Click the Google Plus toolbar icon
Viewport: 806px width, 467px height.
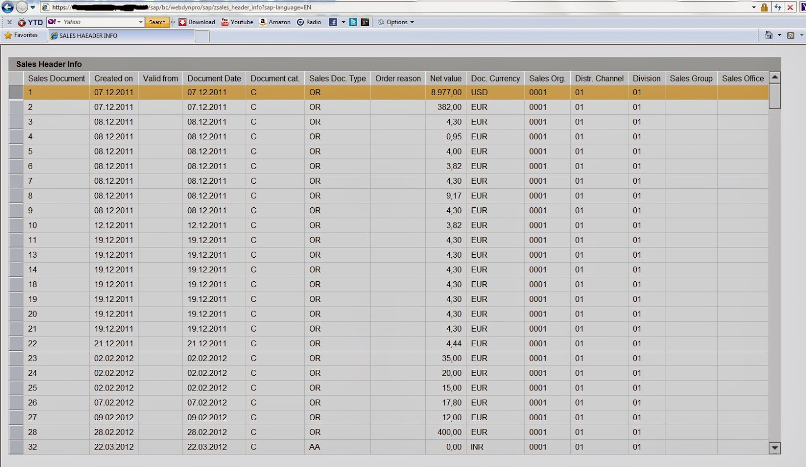point(365,22)
